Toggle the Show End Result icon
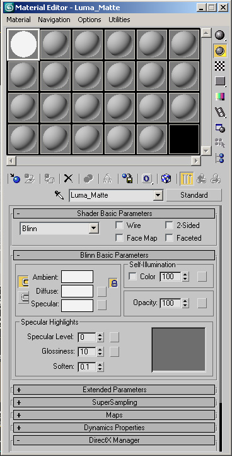 pos(187,179)
